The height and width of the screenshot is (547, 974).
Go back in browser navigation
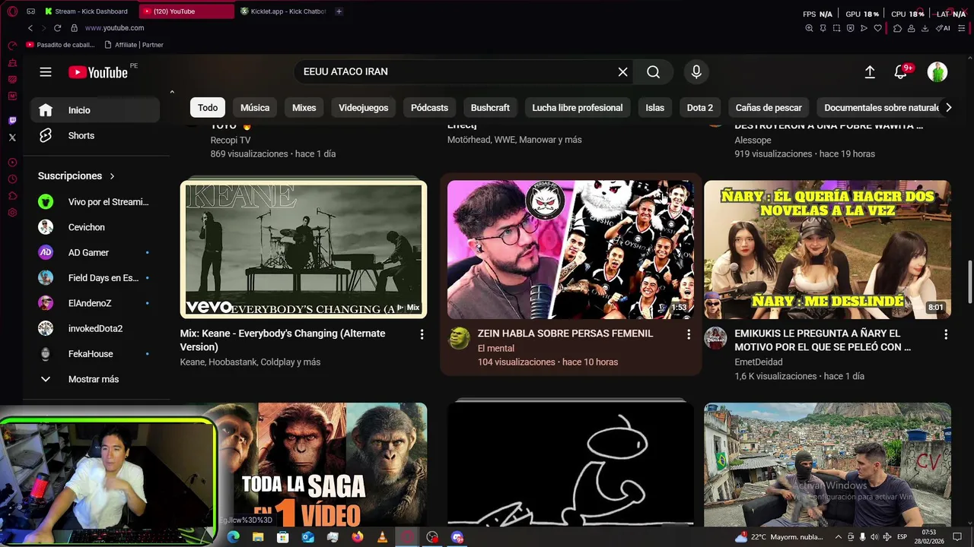pyautogui.click(x=30, y=28)
